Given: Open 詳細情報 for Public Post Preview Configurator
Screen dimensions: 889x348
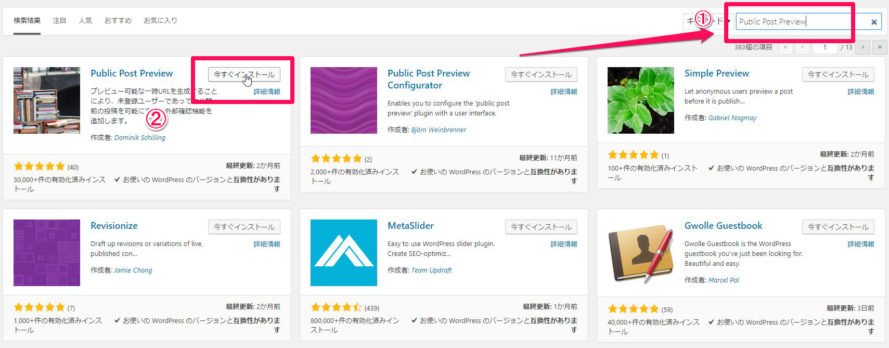Looking at the screenshot, I should 564,92.
